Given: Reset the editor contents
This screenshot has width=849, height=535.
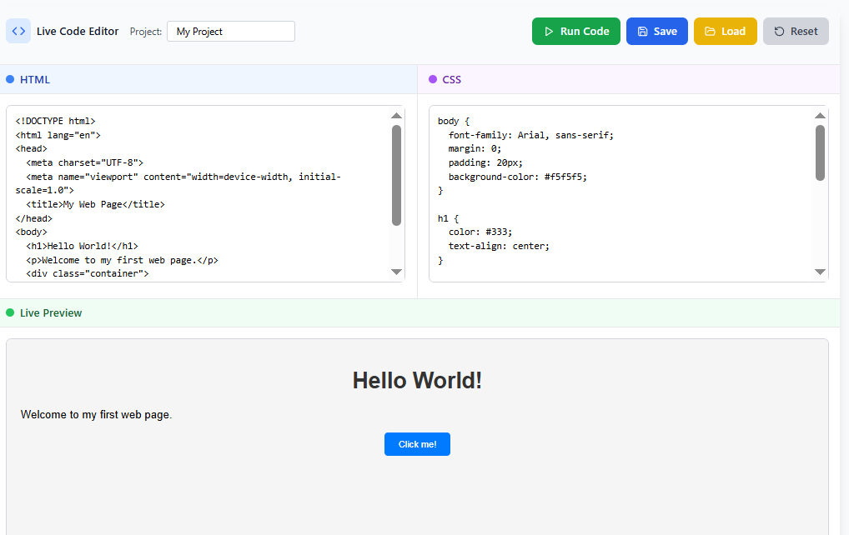Looking at the screenshot, I should coord(796,31).
